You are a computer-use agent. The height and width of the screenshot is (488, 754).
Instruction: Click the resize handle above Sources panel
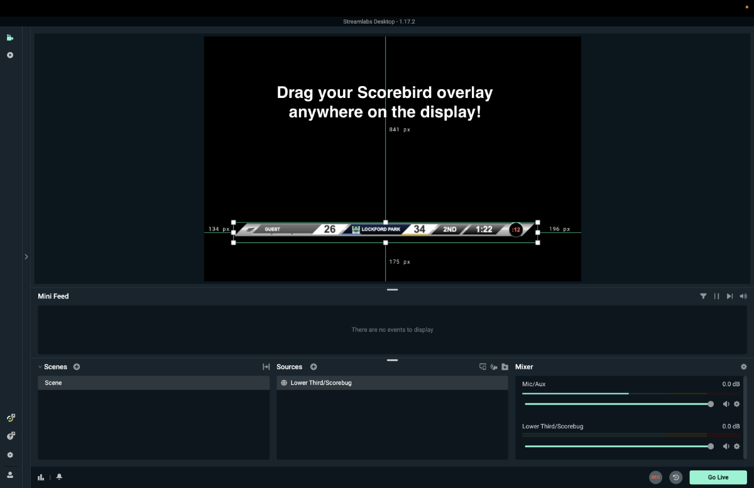pos(393,360)
